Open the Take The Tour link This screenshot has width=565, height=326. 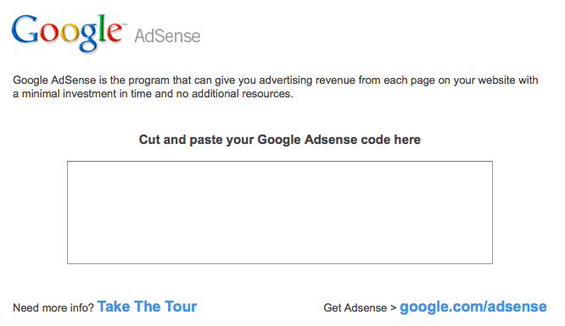tap(147, 307)
